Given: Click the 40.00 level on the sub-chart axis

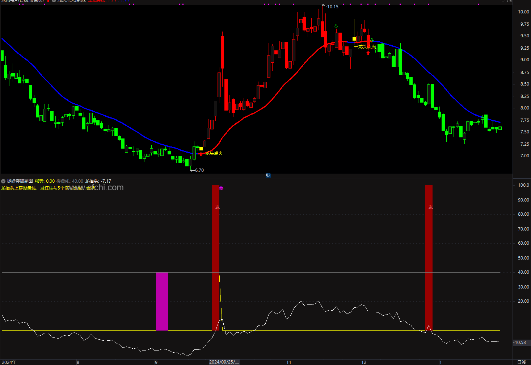Looking at the screenshot, I should (523, 272).
